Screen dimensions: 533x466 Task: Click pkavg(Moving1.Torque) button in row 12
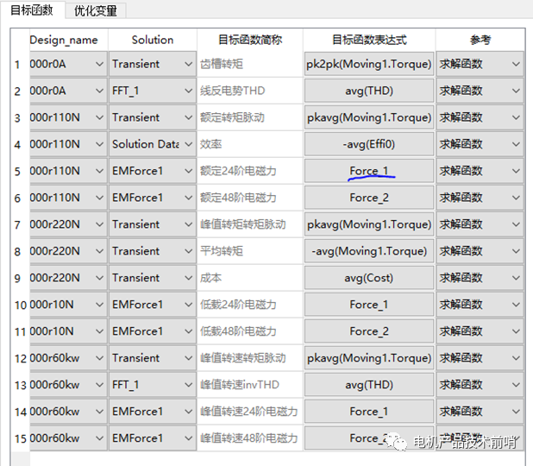369,358
